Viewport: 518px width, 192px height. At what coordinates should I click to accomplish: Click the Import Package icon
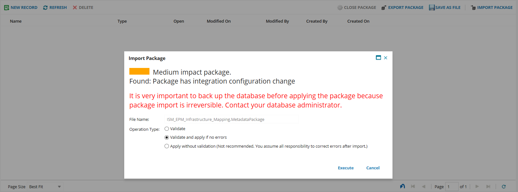click(x=473, y=8)
